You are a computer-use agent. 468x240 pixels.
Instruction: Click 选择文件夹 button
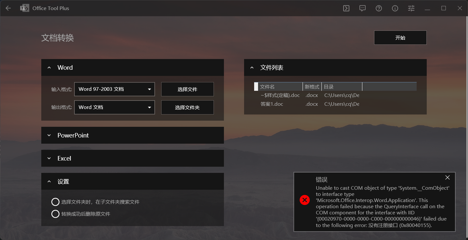click(187, 107)
